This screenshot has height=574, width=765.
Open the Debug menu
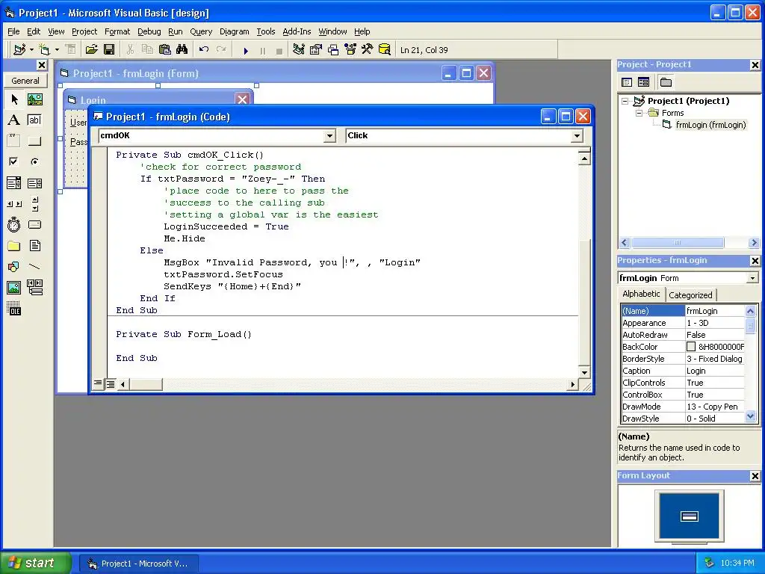[x=149, y=31]
